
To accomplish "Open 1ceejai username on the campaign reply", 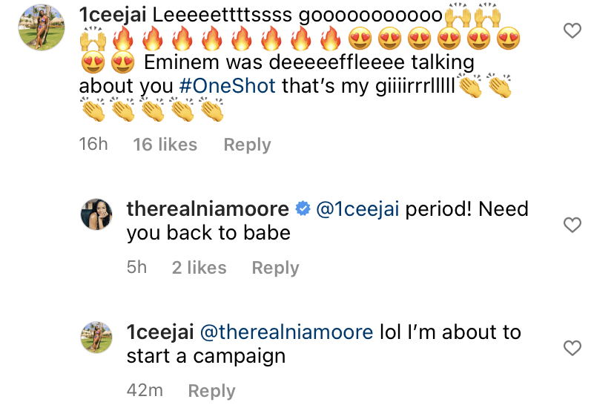I will point(160,332).
